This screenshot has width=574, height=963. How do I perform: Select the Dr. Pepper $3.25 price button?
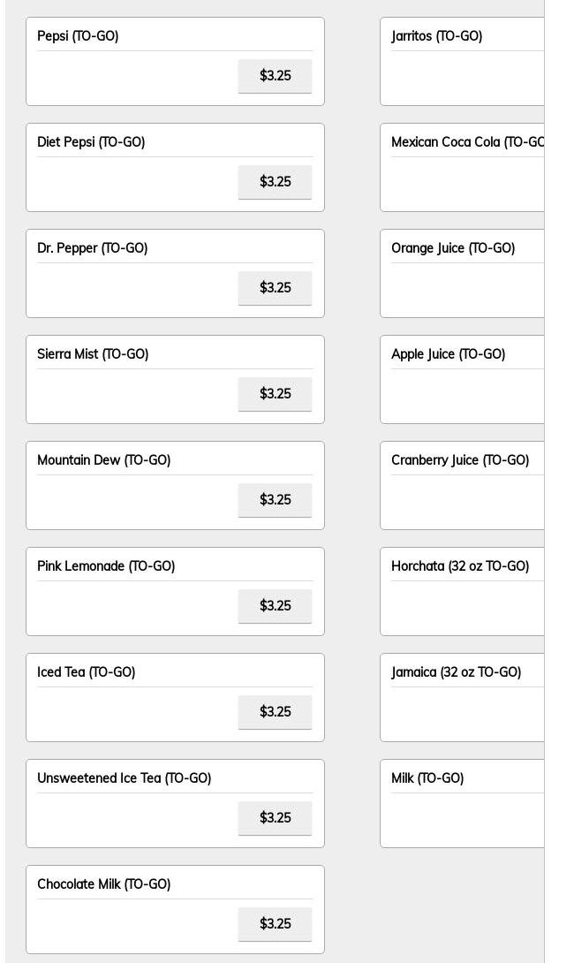click(x=275, y=288)
